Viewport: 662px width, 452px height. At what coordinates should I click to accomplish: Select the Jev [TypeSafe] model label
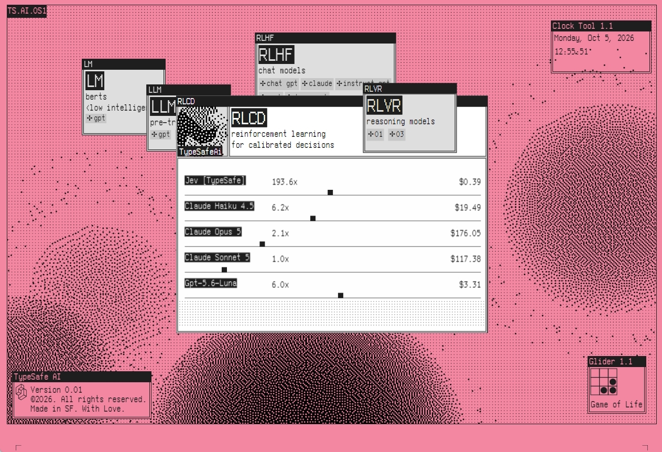tap(215, 180)
